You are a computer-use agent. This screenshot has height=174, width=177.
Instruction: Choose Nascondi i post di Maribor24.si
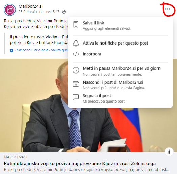point(120,85)
